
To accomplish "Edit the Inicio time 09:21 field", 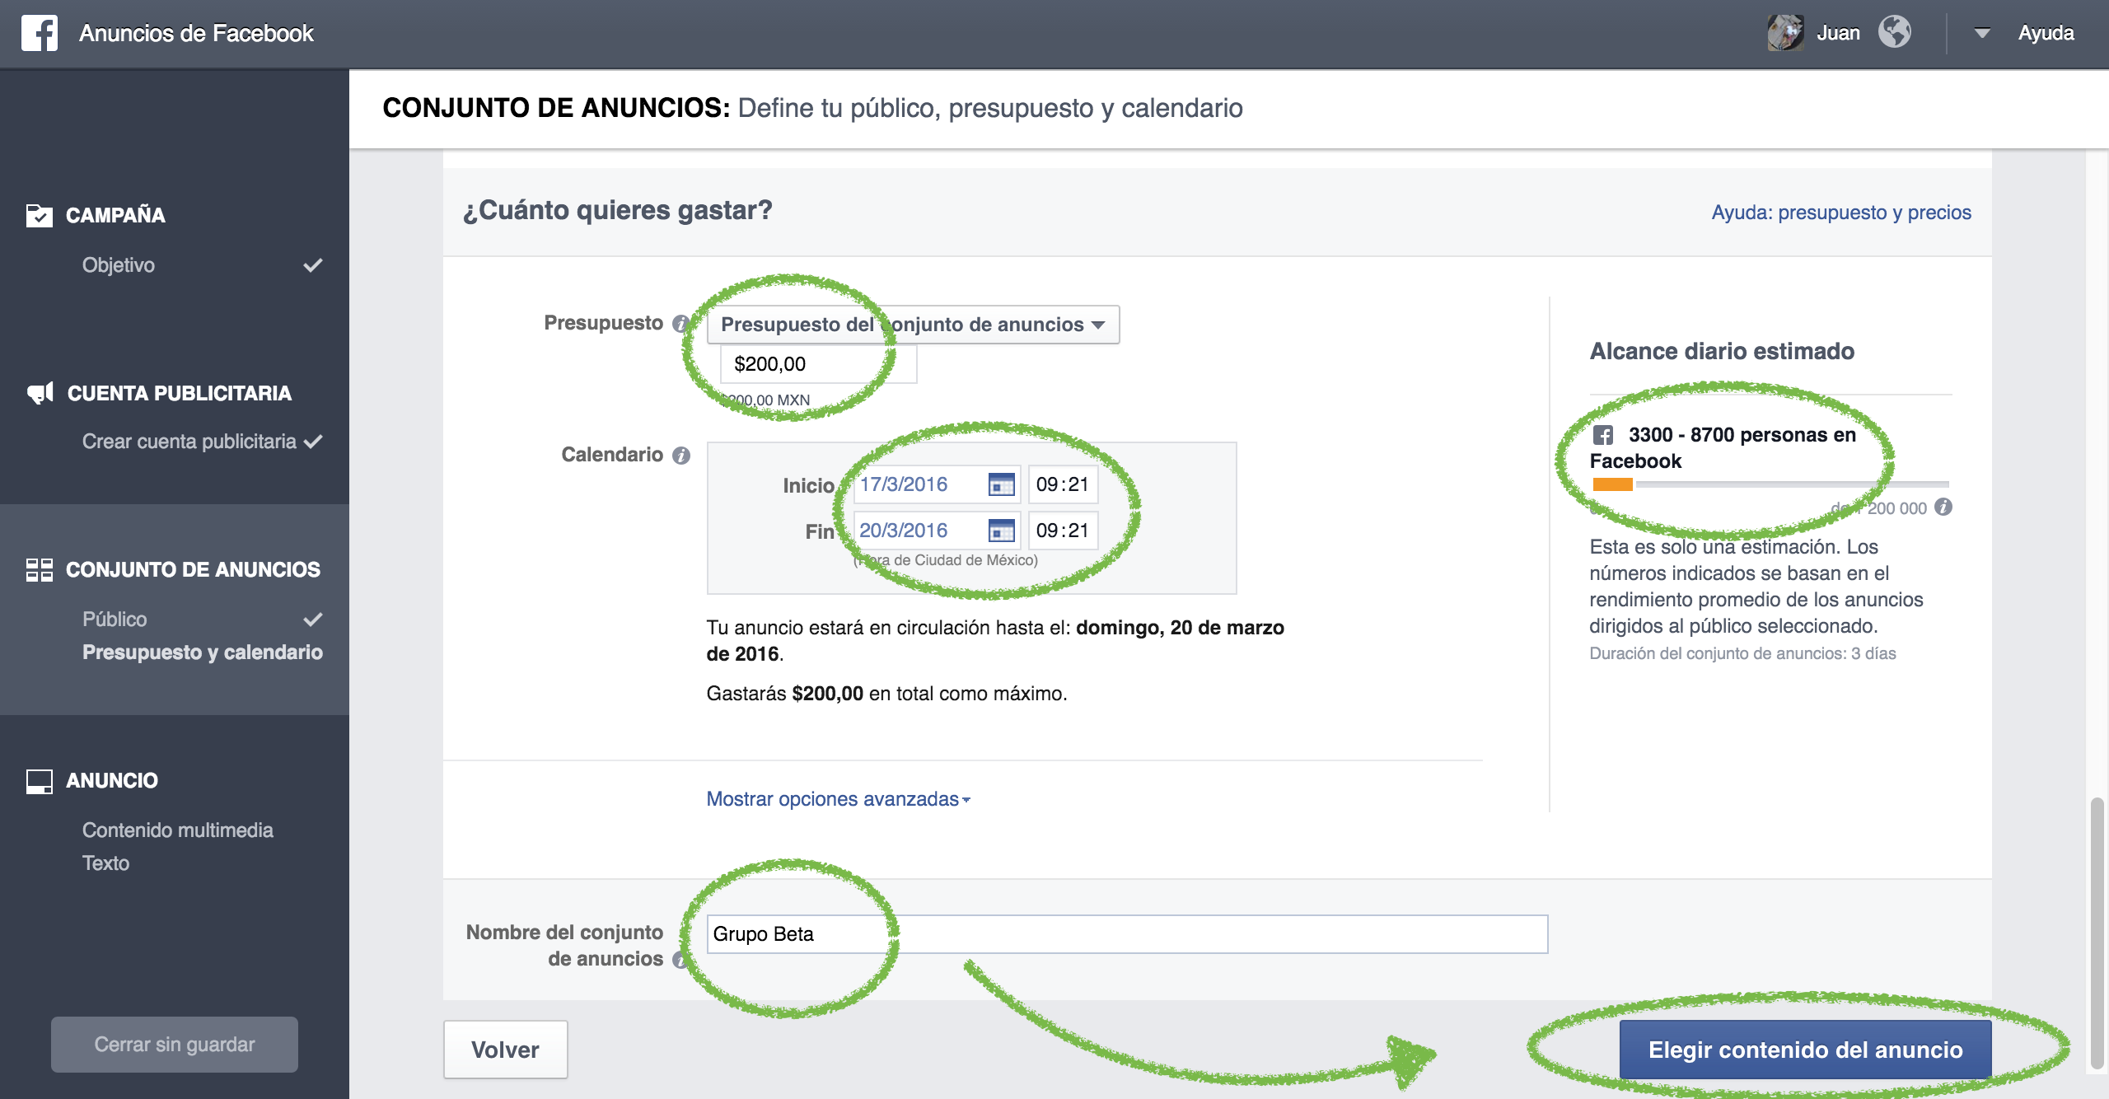I will click(1063, 484).
